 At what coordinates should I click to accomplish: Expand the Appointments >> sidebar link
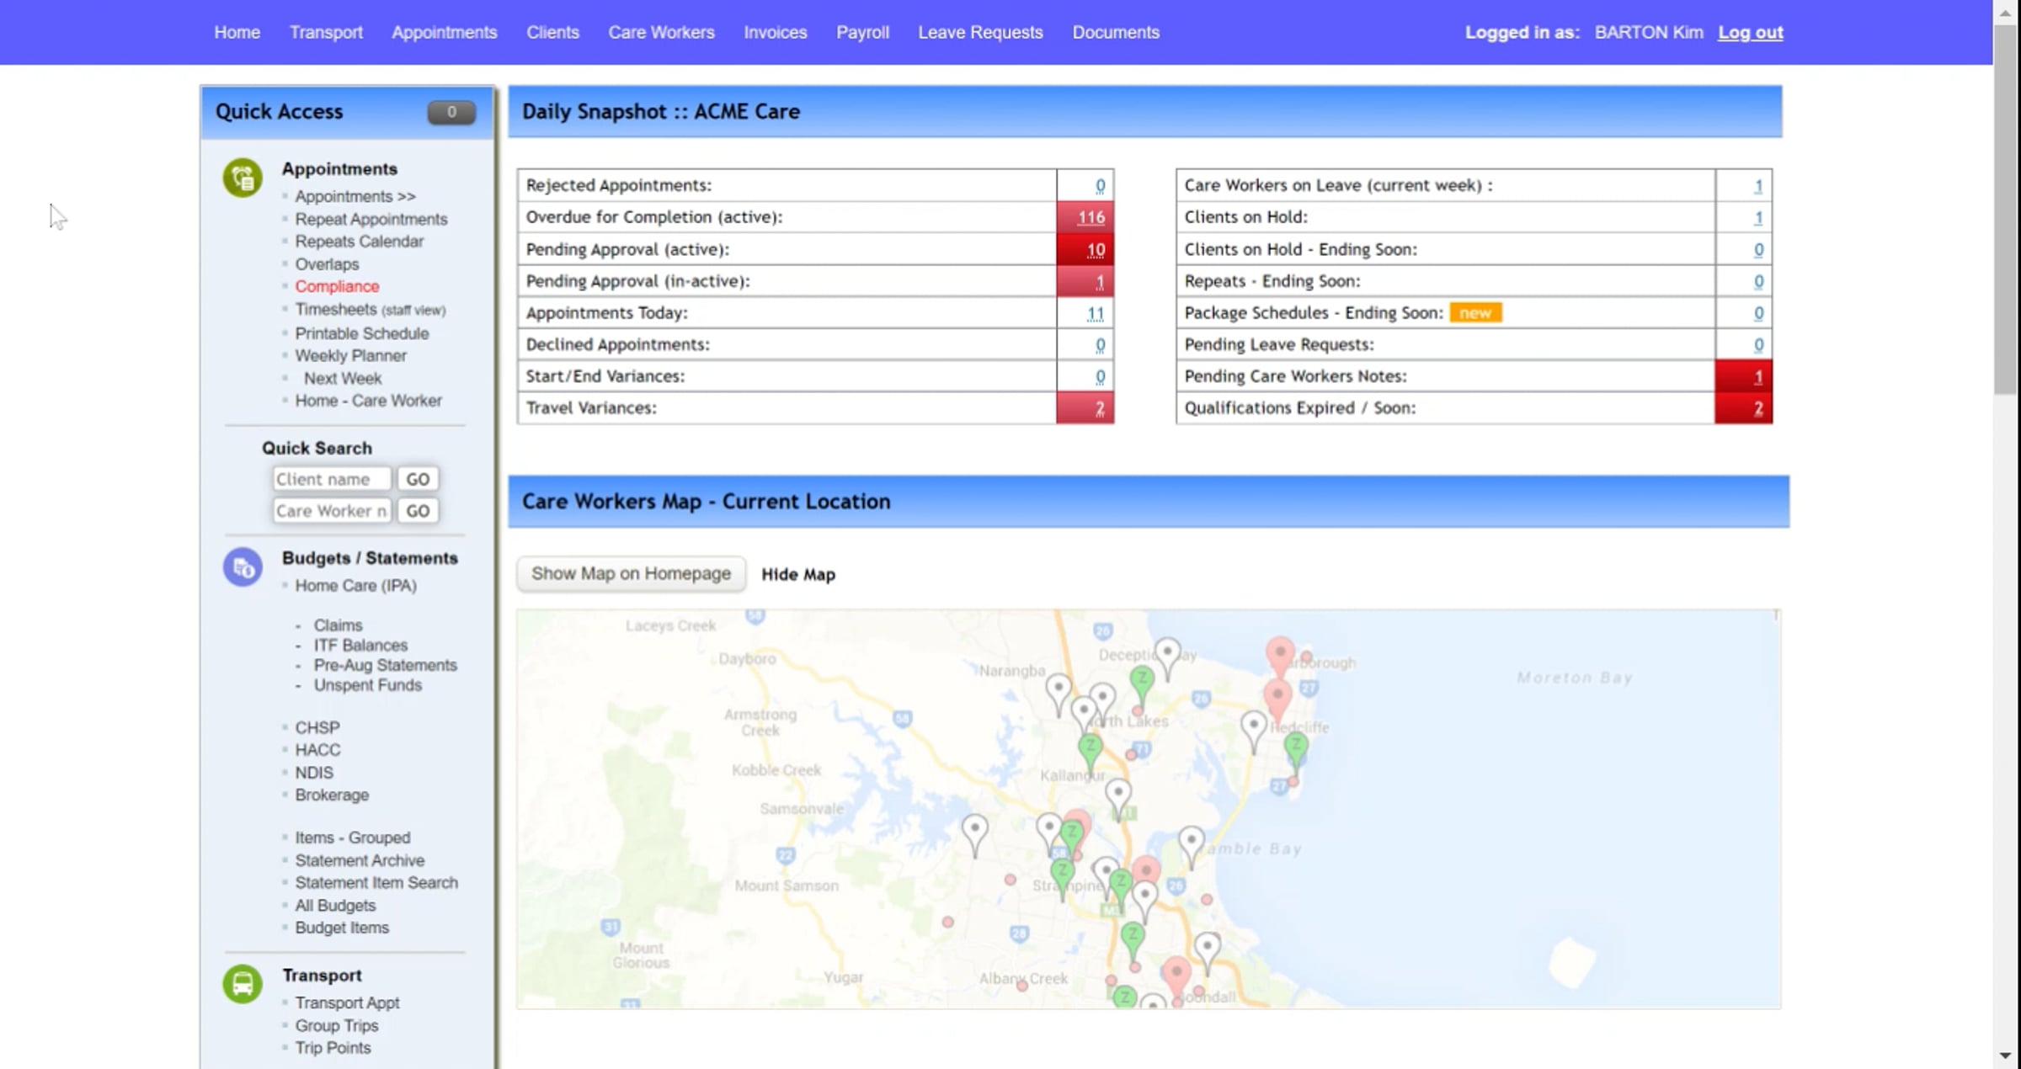pos(355,196)
